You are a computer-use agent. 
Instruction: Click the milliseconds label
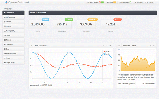click(x=150, y=84)
